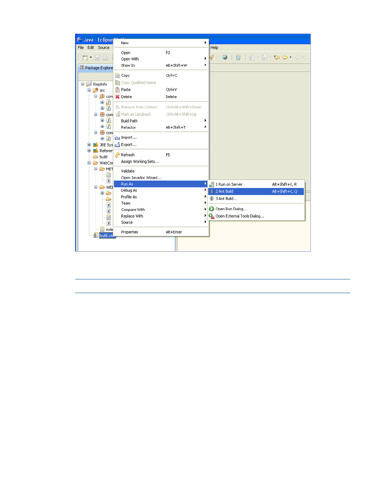The image size is (373, 497).
Task: Choose Debug As from context menu
Action: tap(161, 191)
